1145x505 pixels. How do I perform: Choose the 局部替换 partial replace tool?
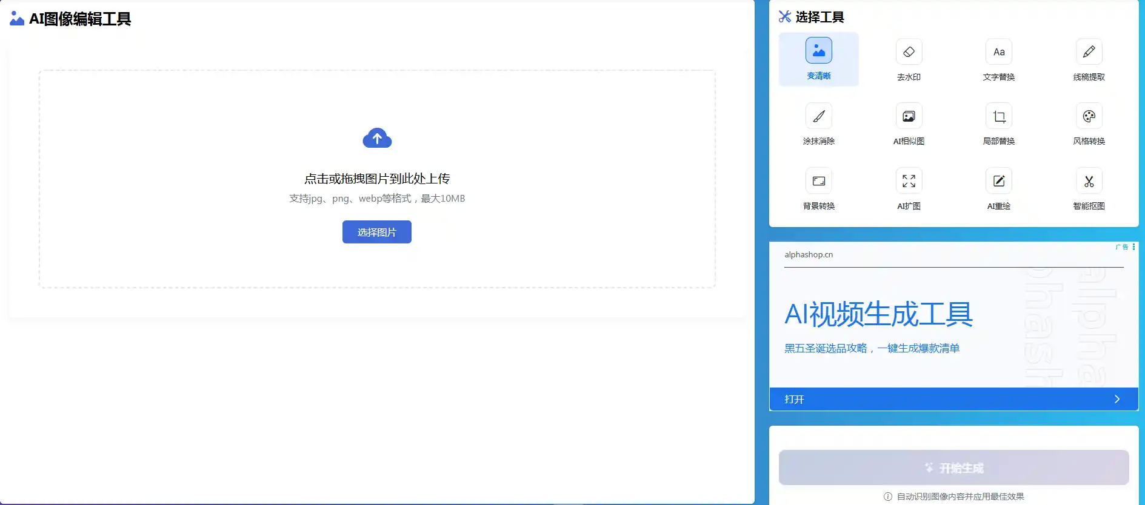[x=998, y=124]
